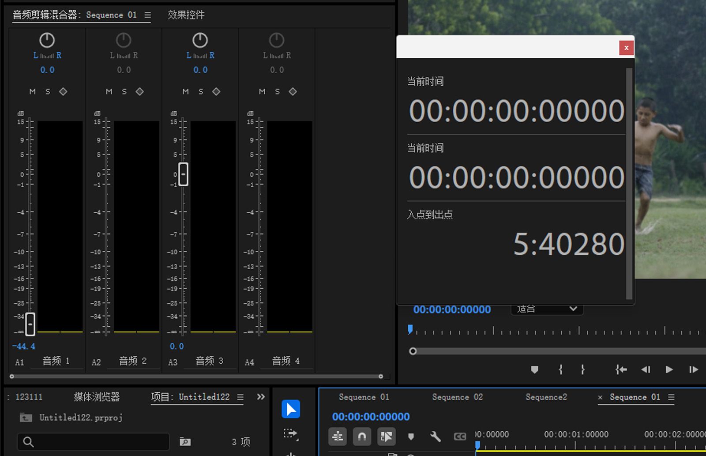
Task: Open the Sequence2 timeline tab
Action: pos(546,397)
